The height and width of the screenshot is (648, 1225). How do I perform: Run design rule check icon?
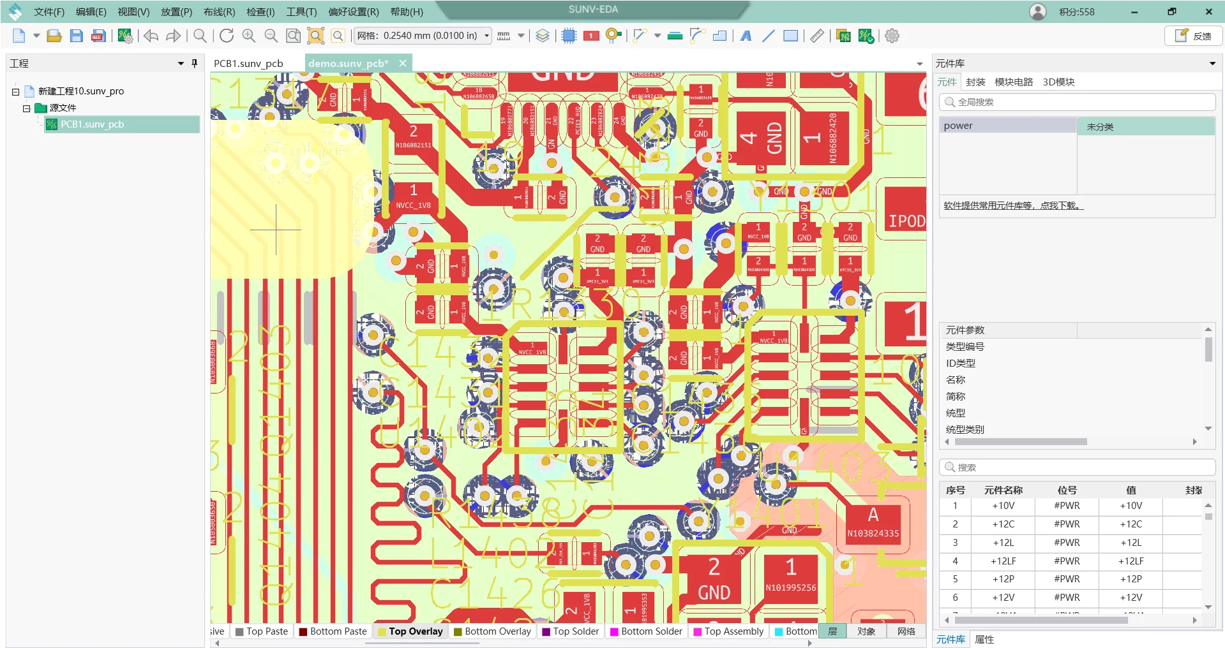pyautogui.click(x=866, y=36)
